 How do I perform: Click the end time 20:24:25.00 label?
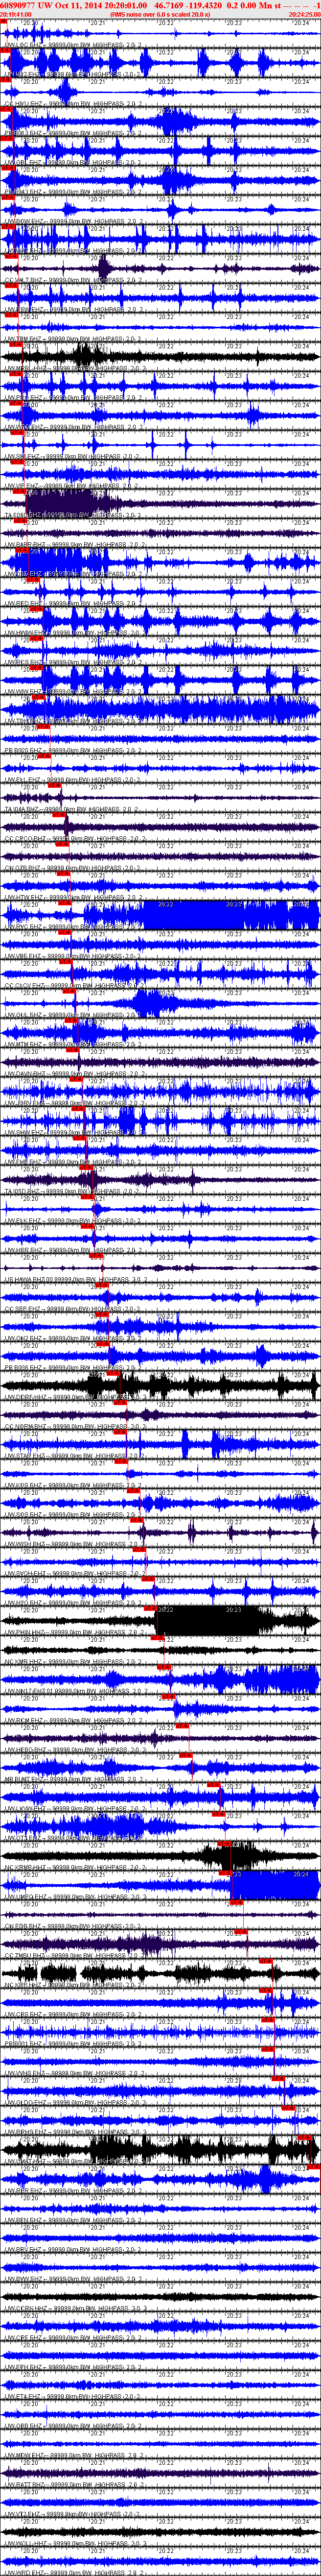pos(304,15)
